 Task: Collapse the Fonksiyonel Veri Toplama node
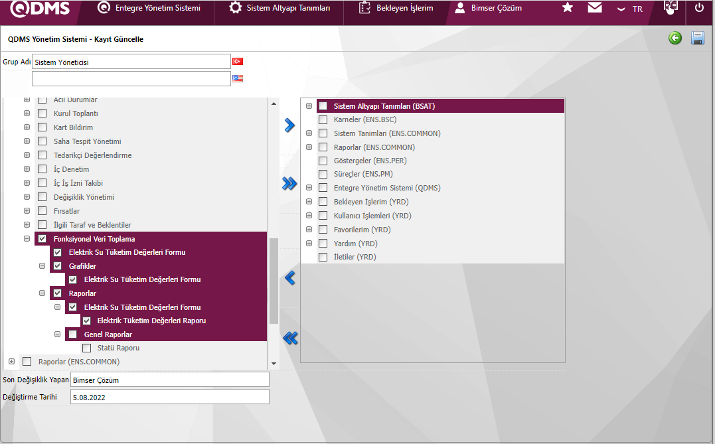(x=27, y=239)
